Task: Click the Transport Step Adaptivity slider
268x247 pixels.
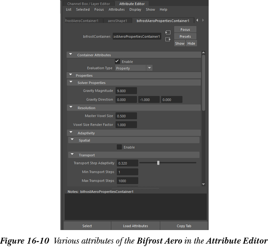Action: [168, 163]
